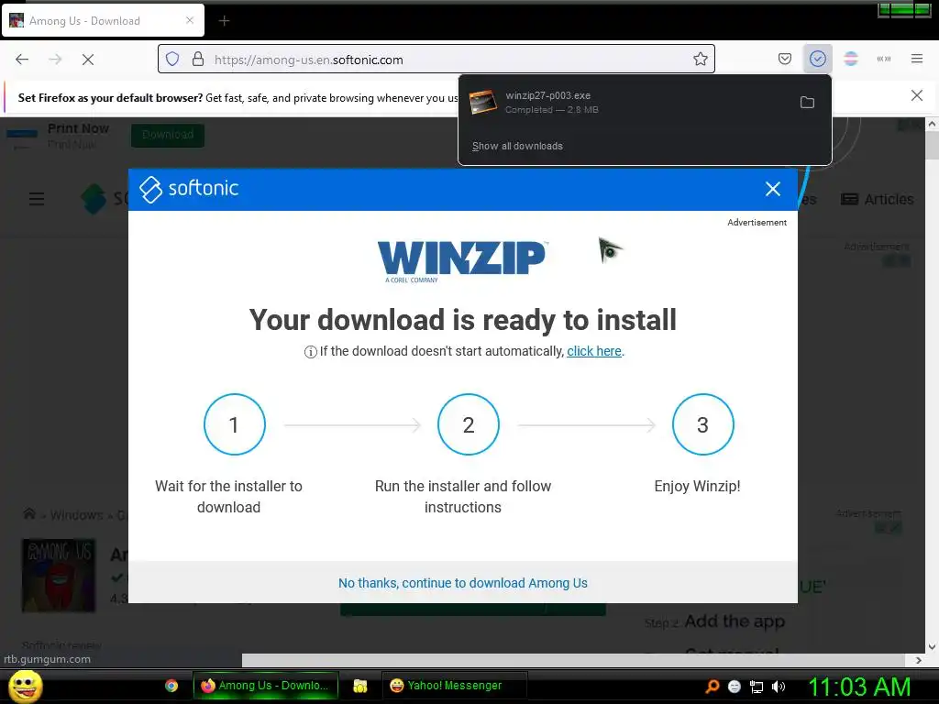Open the Firefox hamburger application menu

916,59
